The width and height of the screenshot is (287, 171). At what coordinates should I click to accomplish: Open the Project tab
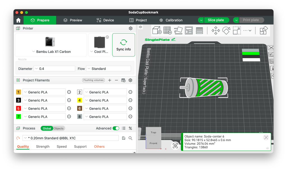(x=138, y=20)
